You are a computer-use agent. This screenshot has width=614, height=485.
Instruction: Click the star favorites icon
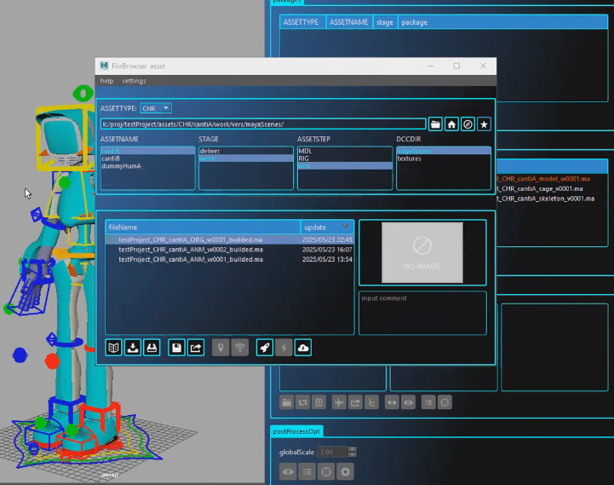pyautogui.click(x=484, y=124)
